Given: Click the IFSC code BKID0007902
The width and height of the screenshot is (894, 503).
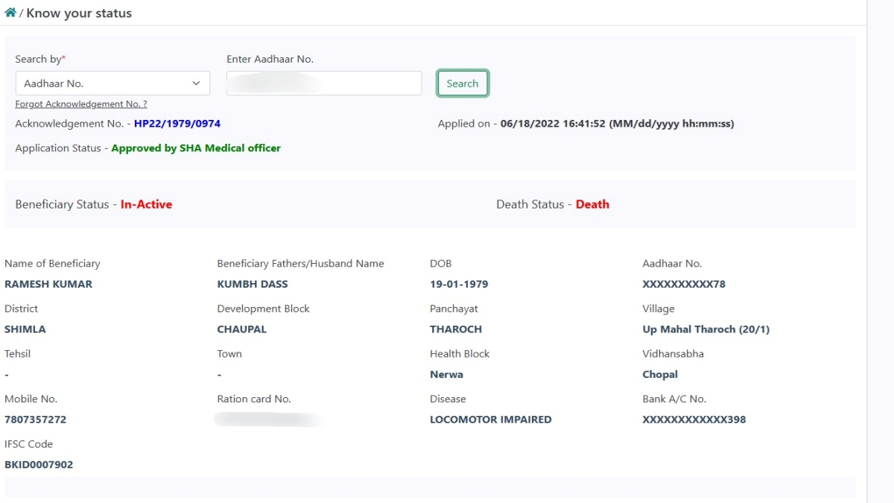Looking at the screenshot, I should click(x=39, y=464).
